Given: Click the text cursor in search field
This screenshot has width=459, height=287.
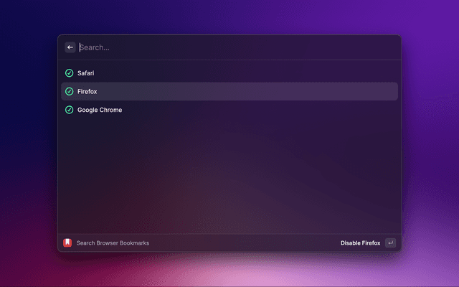Looking at the screenshot, I should pyautogui.click(x=80, y=47).
